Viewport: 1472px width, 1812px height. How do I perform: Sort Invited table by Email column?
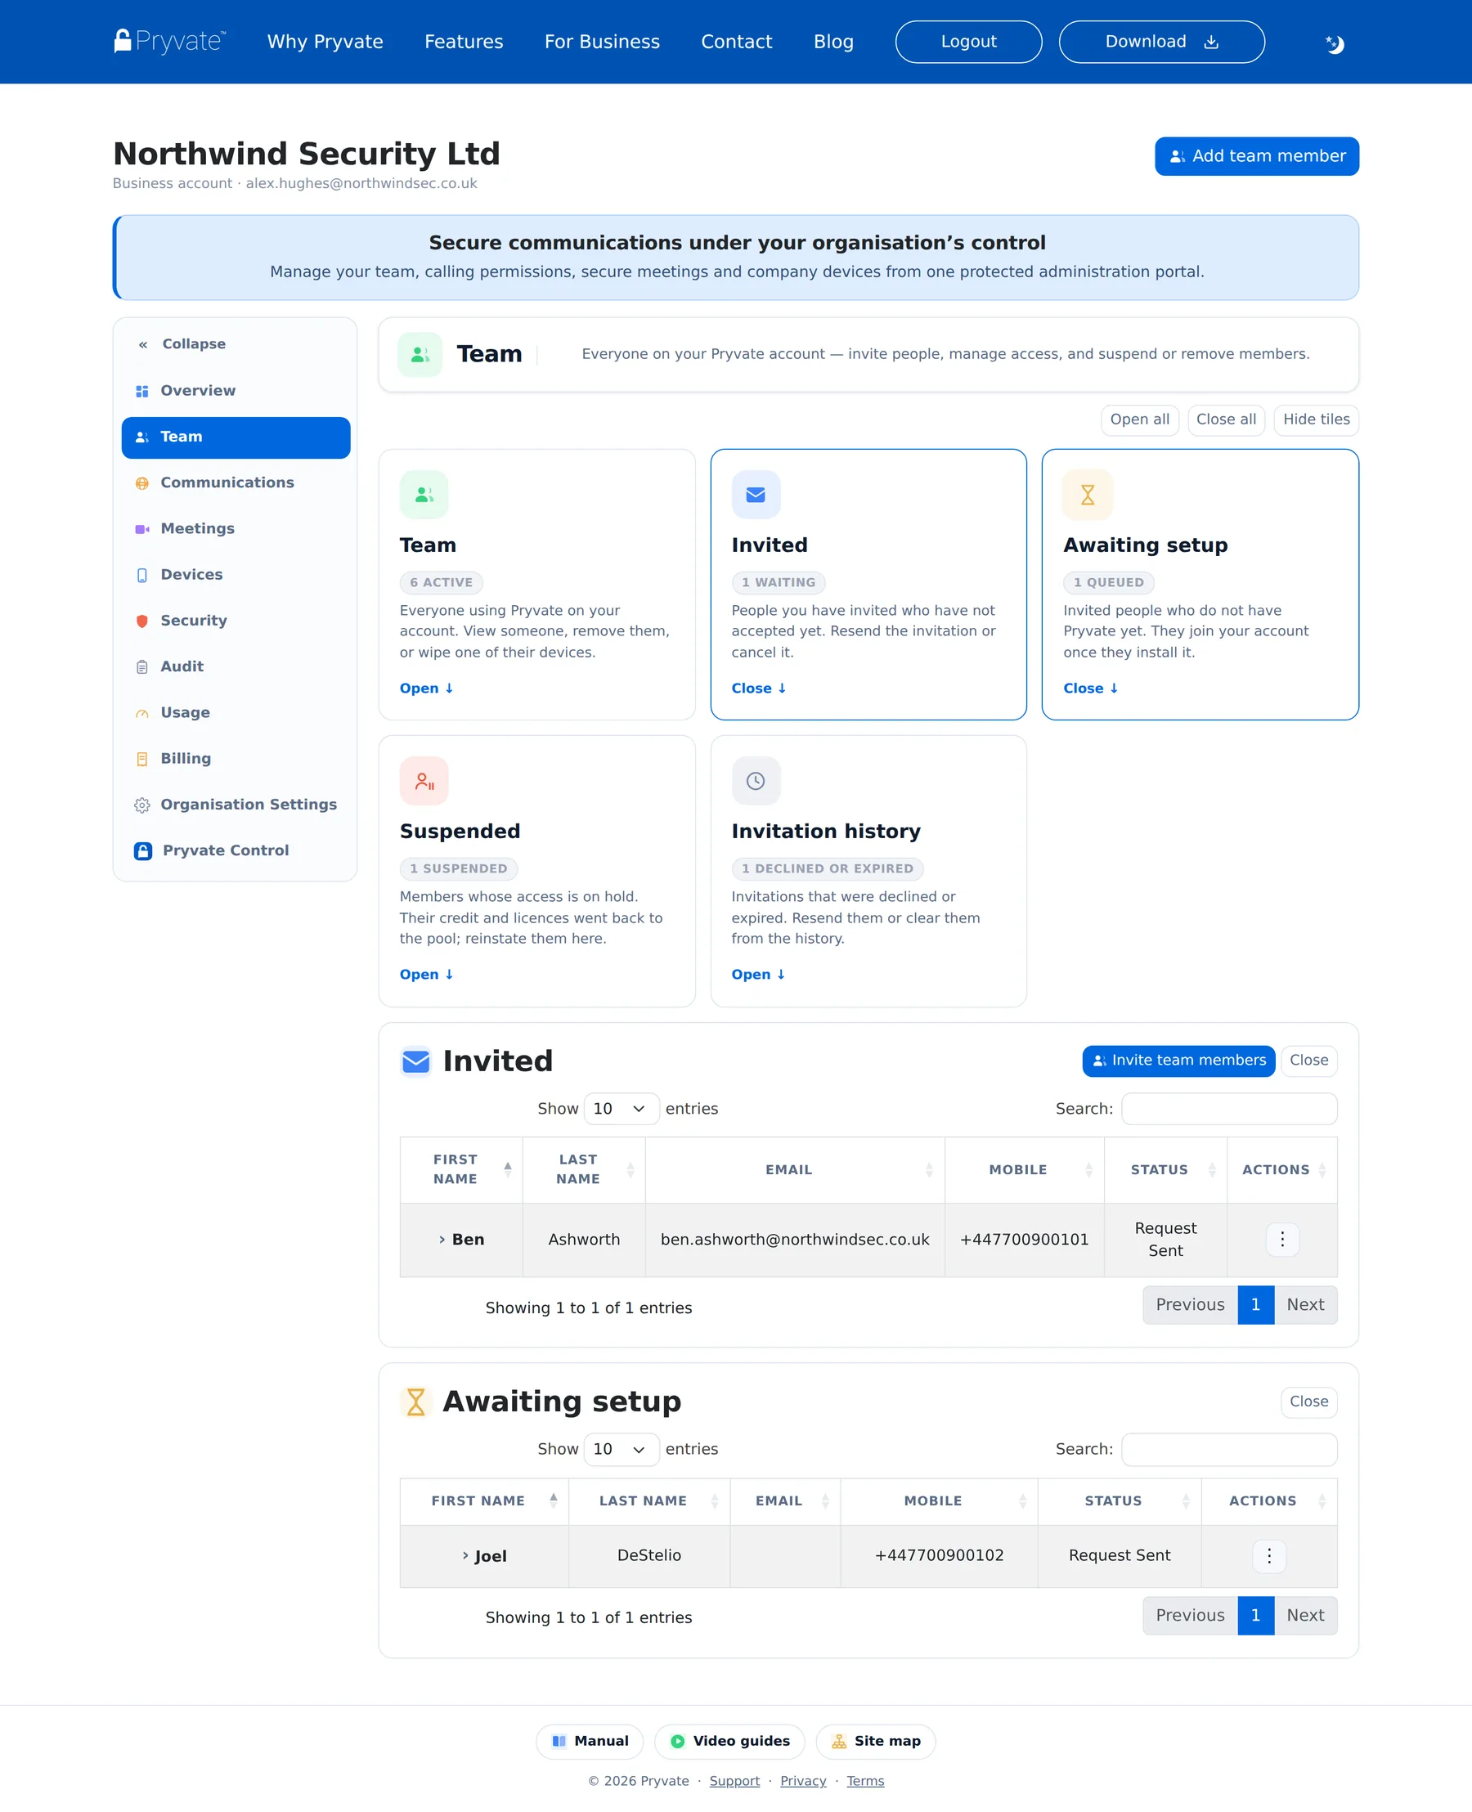pos(795,1169)
